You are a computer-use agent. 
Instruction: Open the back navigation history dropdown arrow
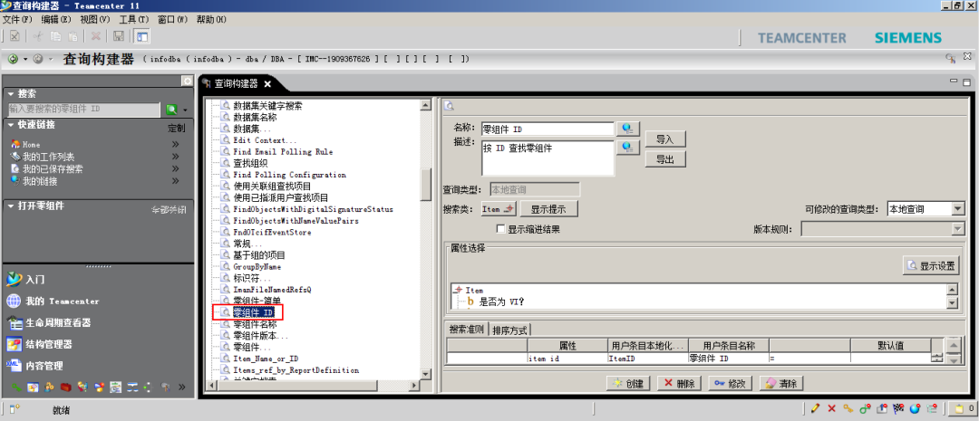pos(25,59)
